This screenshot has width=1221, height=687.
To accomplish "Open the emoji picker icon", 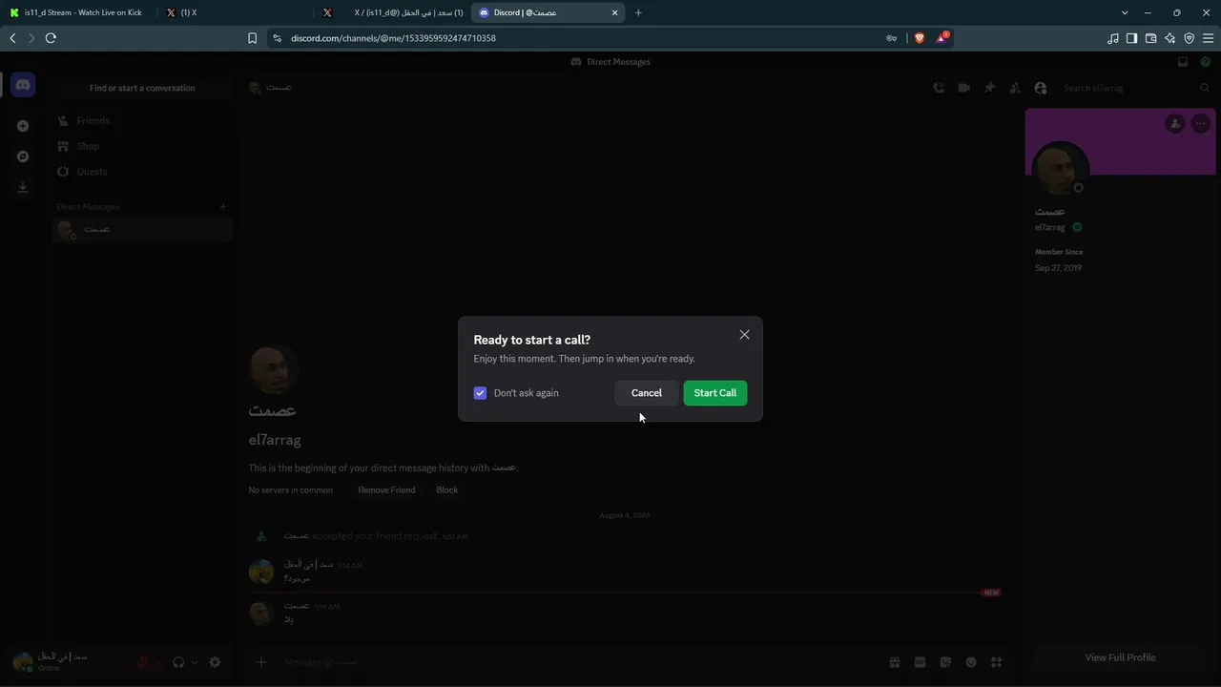I will tap(971, 662).
